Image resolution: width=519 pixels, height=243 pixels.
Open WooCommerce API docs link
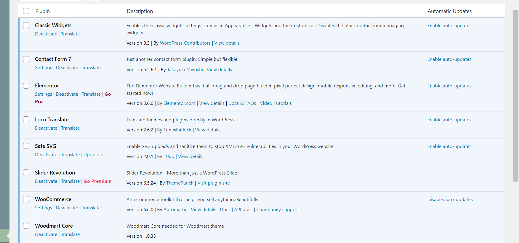[x=243, y=210]
